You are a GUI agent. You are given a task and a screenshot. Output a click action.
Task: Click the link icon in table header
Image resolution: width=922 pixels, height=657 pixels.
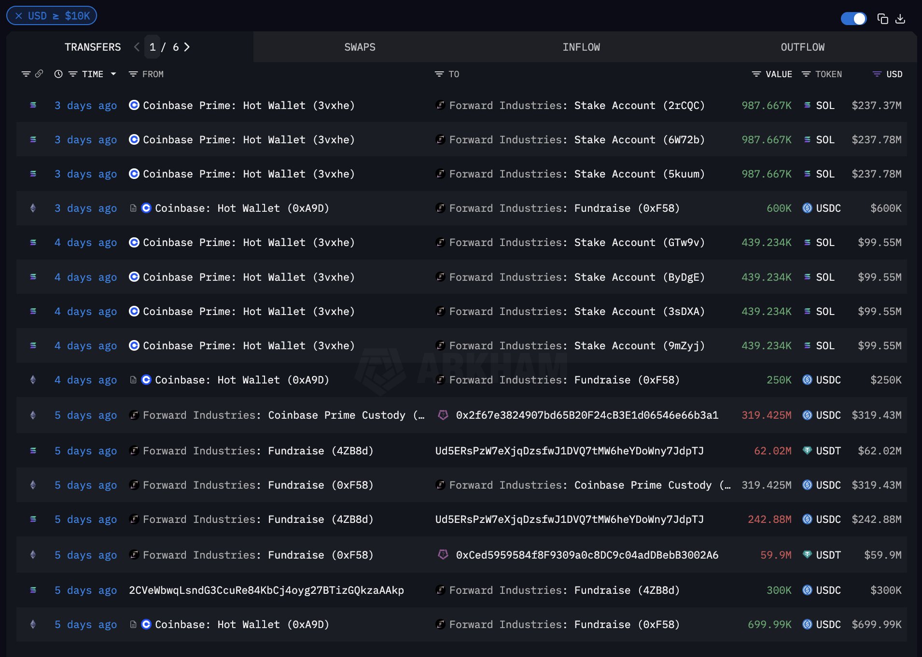point(39,74)
